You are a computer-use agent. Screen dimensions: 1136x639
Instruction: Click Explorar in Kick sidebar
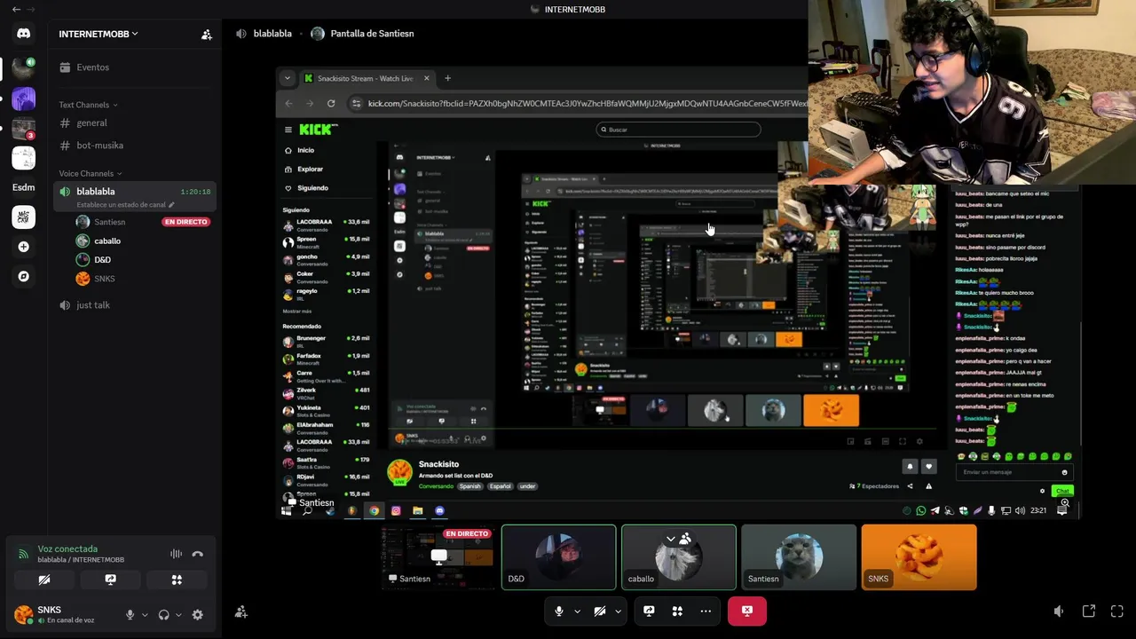(x=310, y=169)
